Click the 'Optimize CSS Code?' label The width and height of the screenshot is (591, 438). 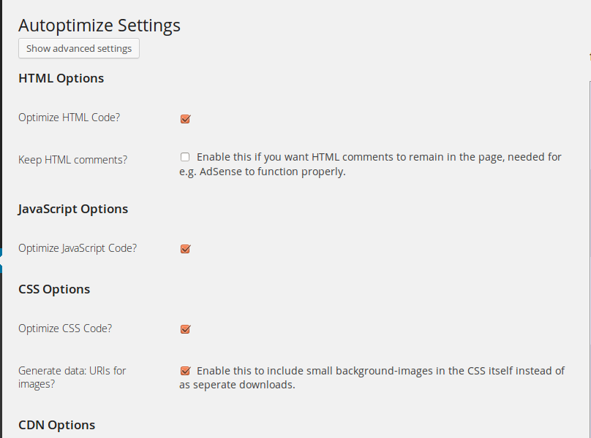[x=65, y=328]
